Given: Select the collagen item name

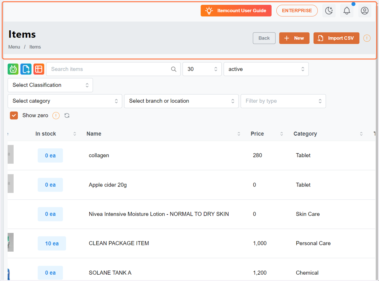Looking at the screenshot, I should (x=99, y=156).
